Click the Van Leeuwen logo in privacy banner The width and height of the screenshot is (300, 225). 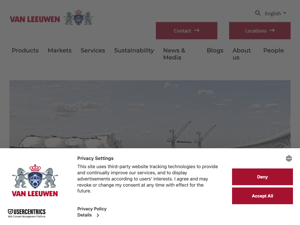coord(35,180)
